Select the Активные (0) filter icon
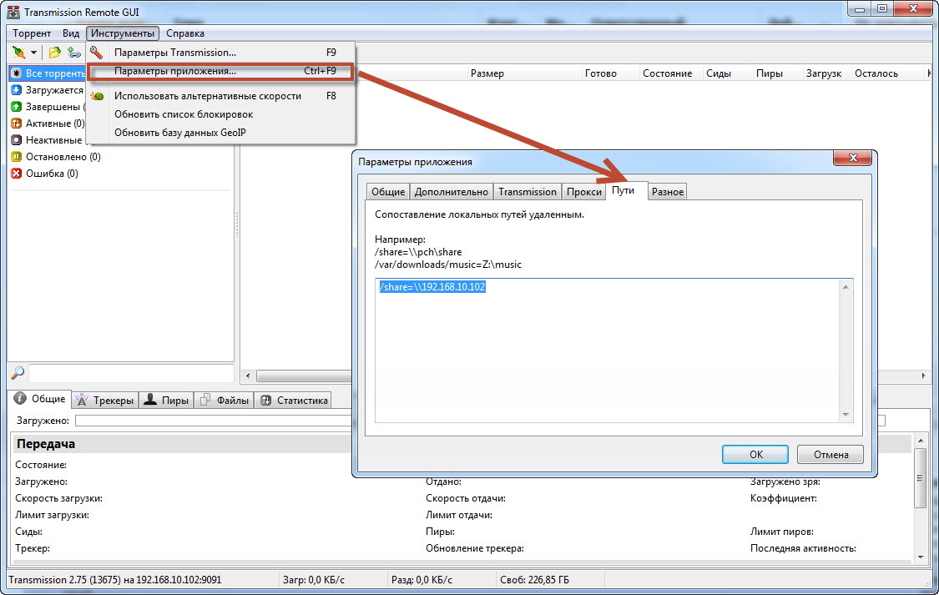Screen dimensions: 939x595 [x=17, y=124]
